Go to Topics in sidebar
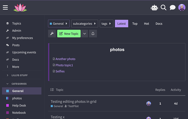 17,23
